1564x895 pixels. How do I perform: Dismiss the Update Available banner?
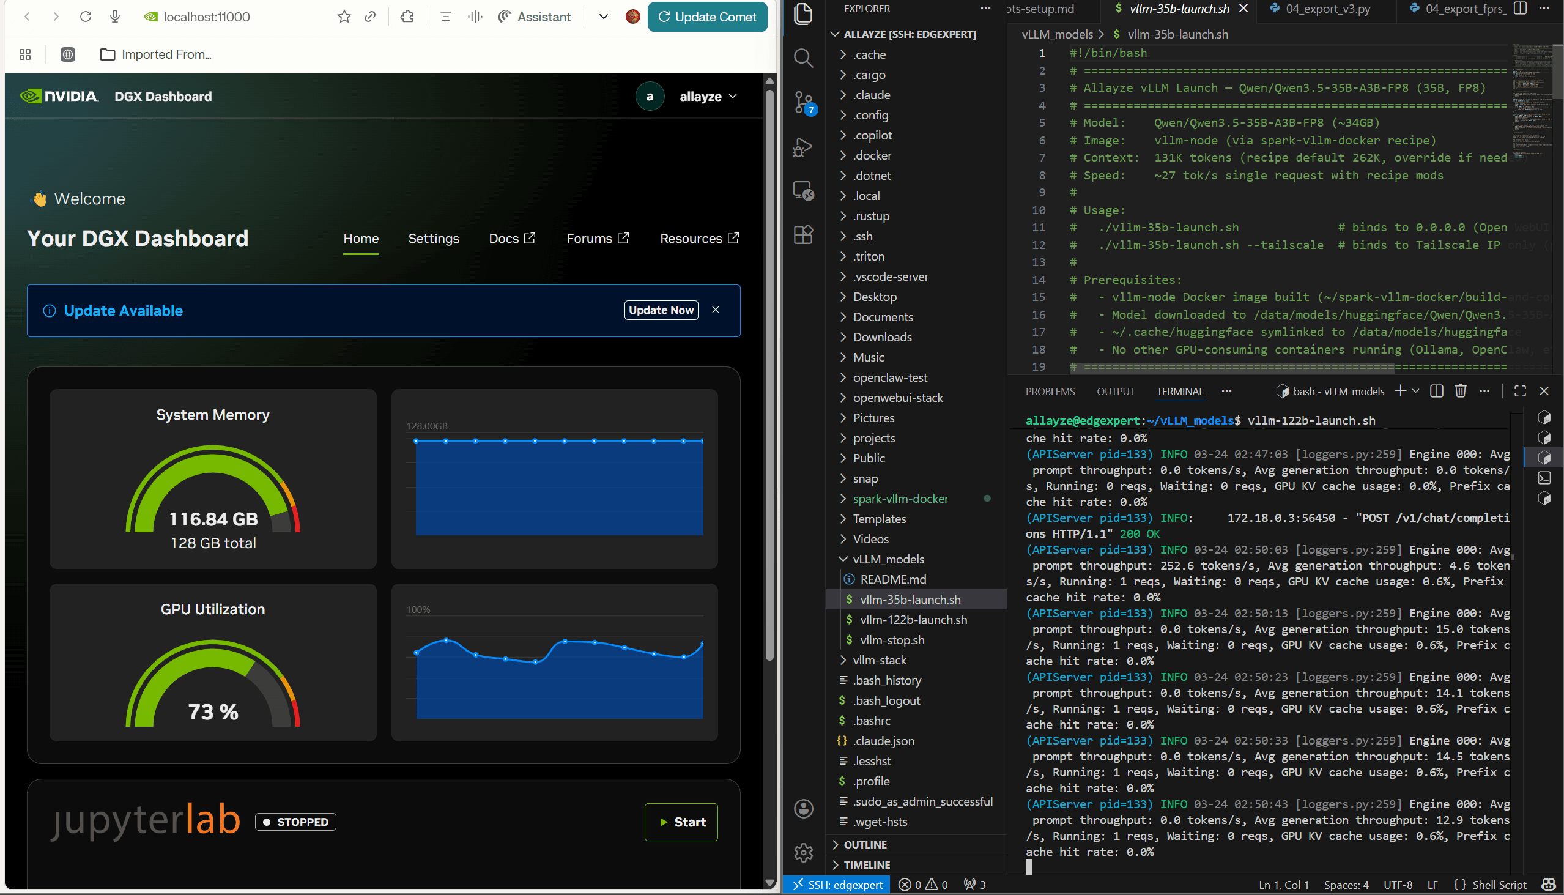[715, 310]
